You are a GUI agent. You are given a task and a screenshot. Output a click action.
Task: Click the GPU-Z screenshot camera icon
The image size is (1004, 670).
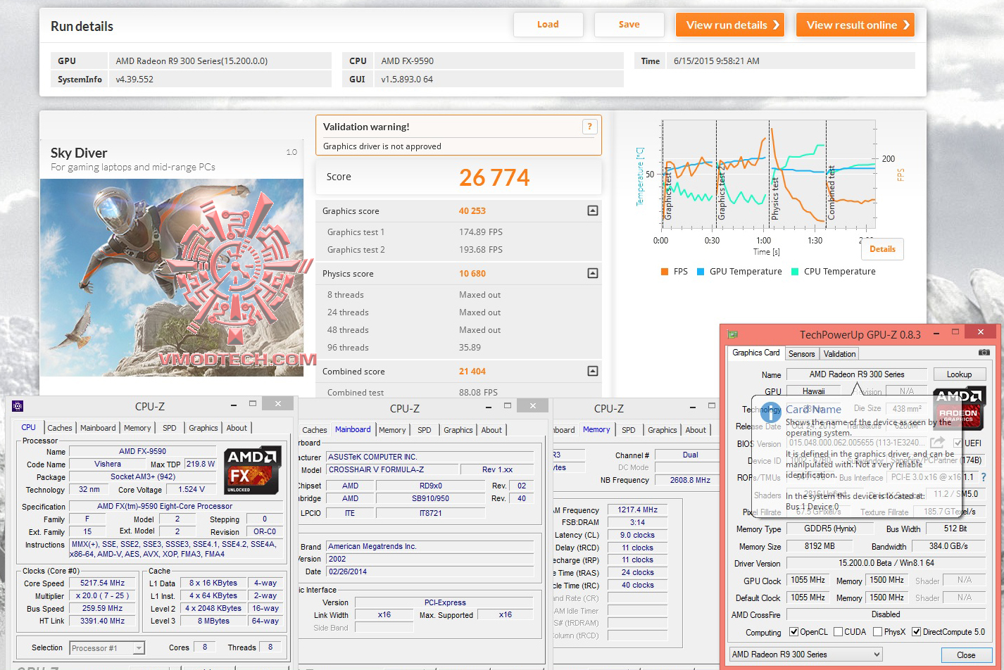[x=984, y=353]
